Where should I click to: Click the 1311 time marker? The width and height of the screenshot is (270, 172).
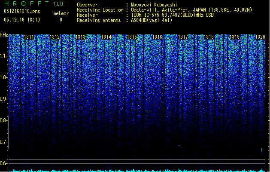point(29,37)
